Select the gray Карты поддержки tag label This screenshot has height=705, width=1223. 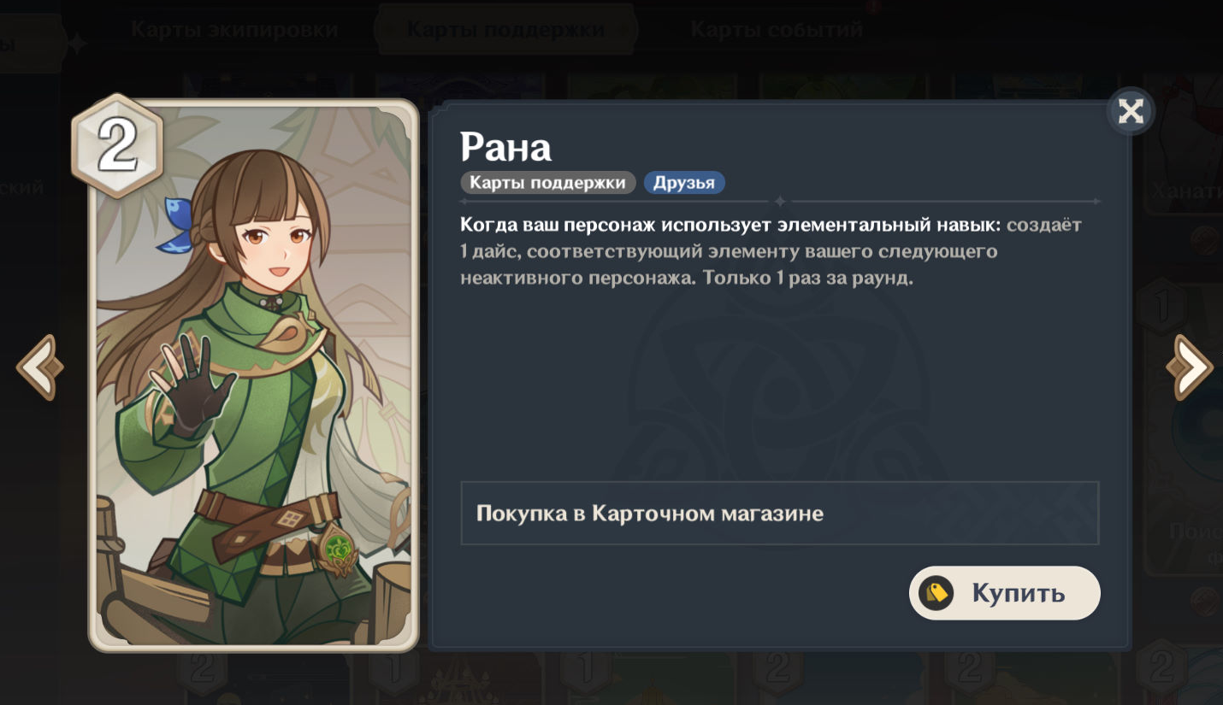coord(547,183)
